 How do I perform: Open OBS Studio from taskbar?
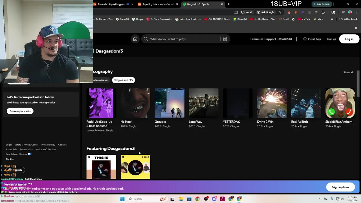206,199
